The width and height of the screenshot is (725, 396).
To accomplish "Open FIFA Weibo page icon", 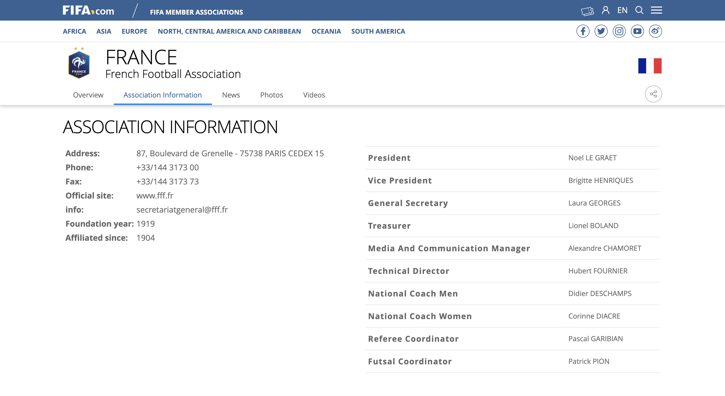I will tap(655, 31).
